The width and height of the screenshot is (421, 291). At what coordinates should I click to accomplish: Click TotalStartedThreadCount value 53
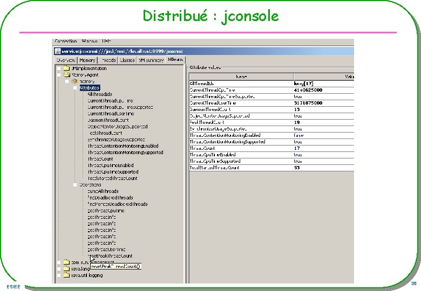click(297, 168)
